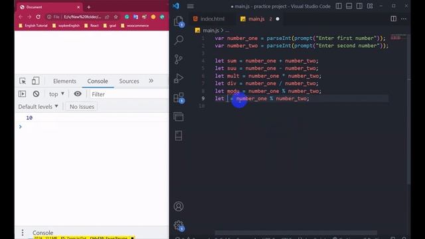Image resolution: width=425 pixels, height=239 pixels.
Task: Click the unsaved dot on main.js tab
Action: [x=278, y=19]
